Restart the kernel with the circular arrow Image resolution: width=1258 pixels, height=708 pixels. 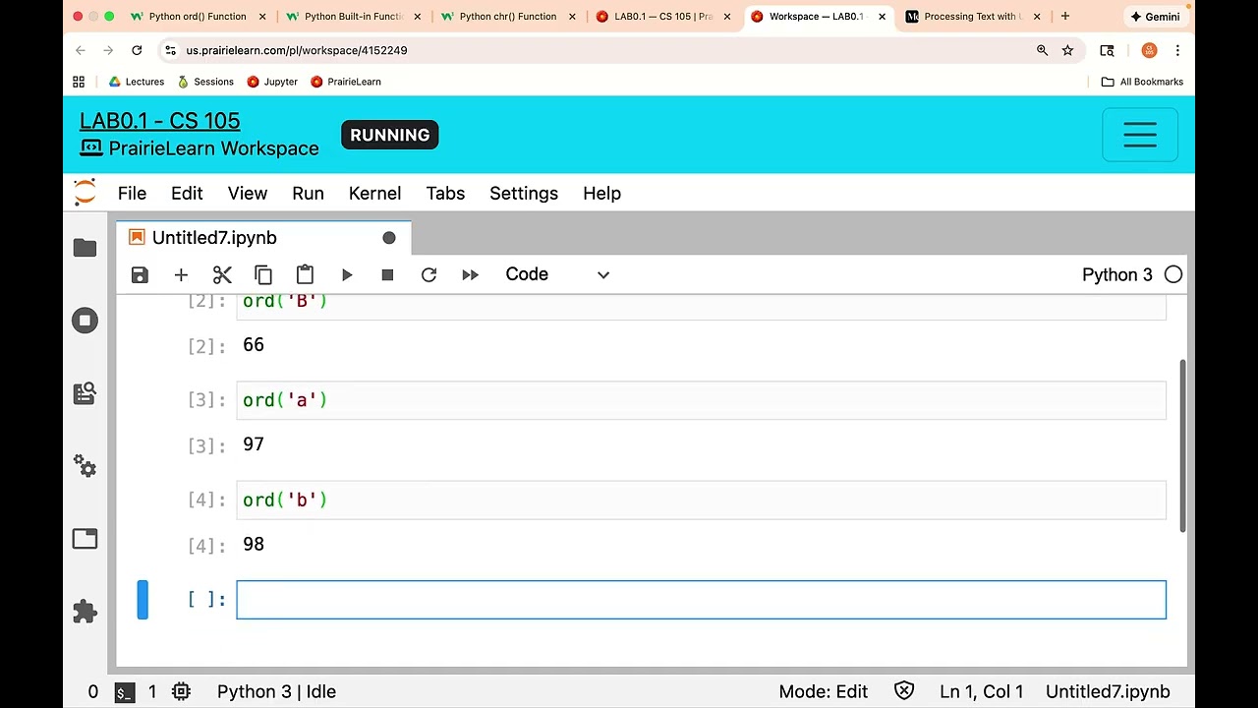[x=429, y=275]
